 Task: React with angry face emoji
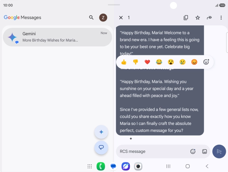click(x=194, y=62)
